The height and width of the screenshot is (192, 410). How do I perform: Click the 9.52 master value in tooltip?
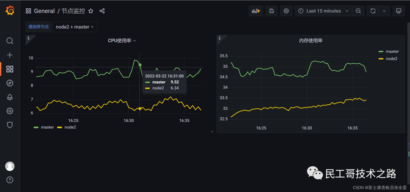(x=175, y=82)
